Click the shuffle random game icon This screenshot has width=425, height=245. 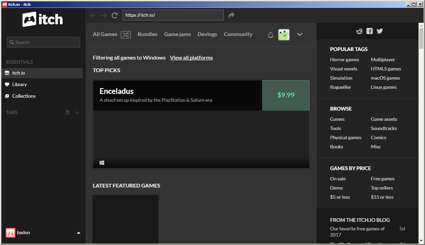click(125, 34)
